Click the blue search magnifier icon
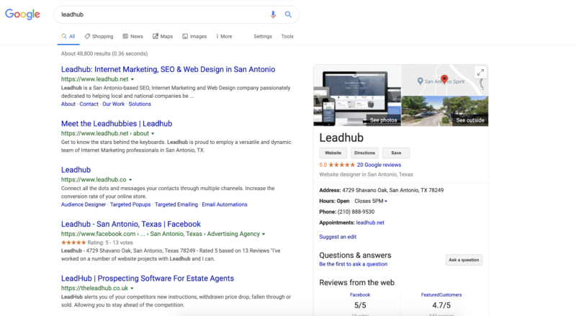Viewport: 576px width, 316px height. pos(289,14)
